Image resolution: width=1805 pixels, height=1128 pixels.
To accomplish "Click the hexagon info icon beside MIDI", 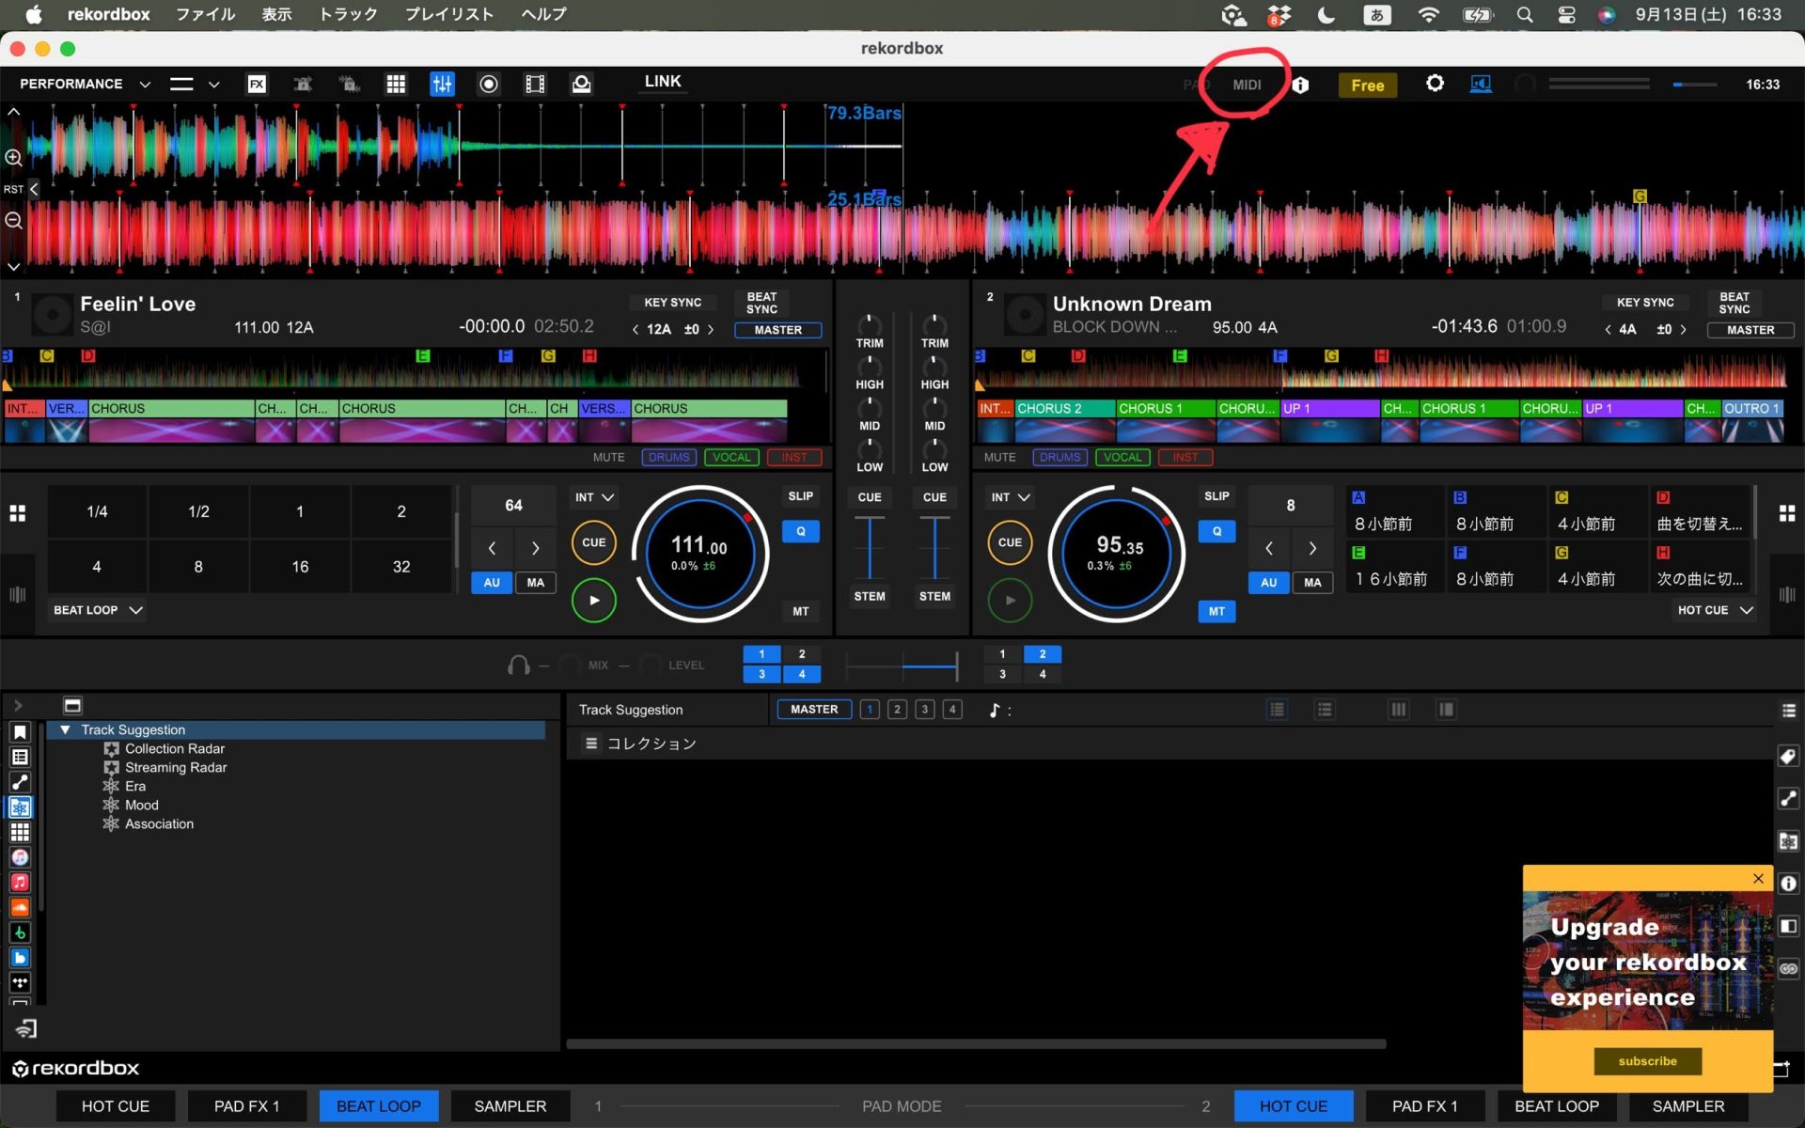I will (1300, 86).
